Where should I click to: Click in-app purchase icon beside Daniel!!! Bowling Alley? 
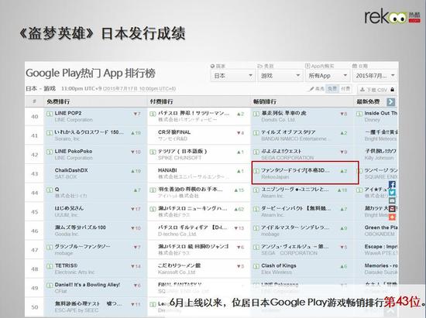coord(49,285)
